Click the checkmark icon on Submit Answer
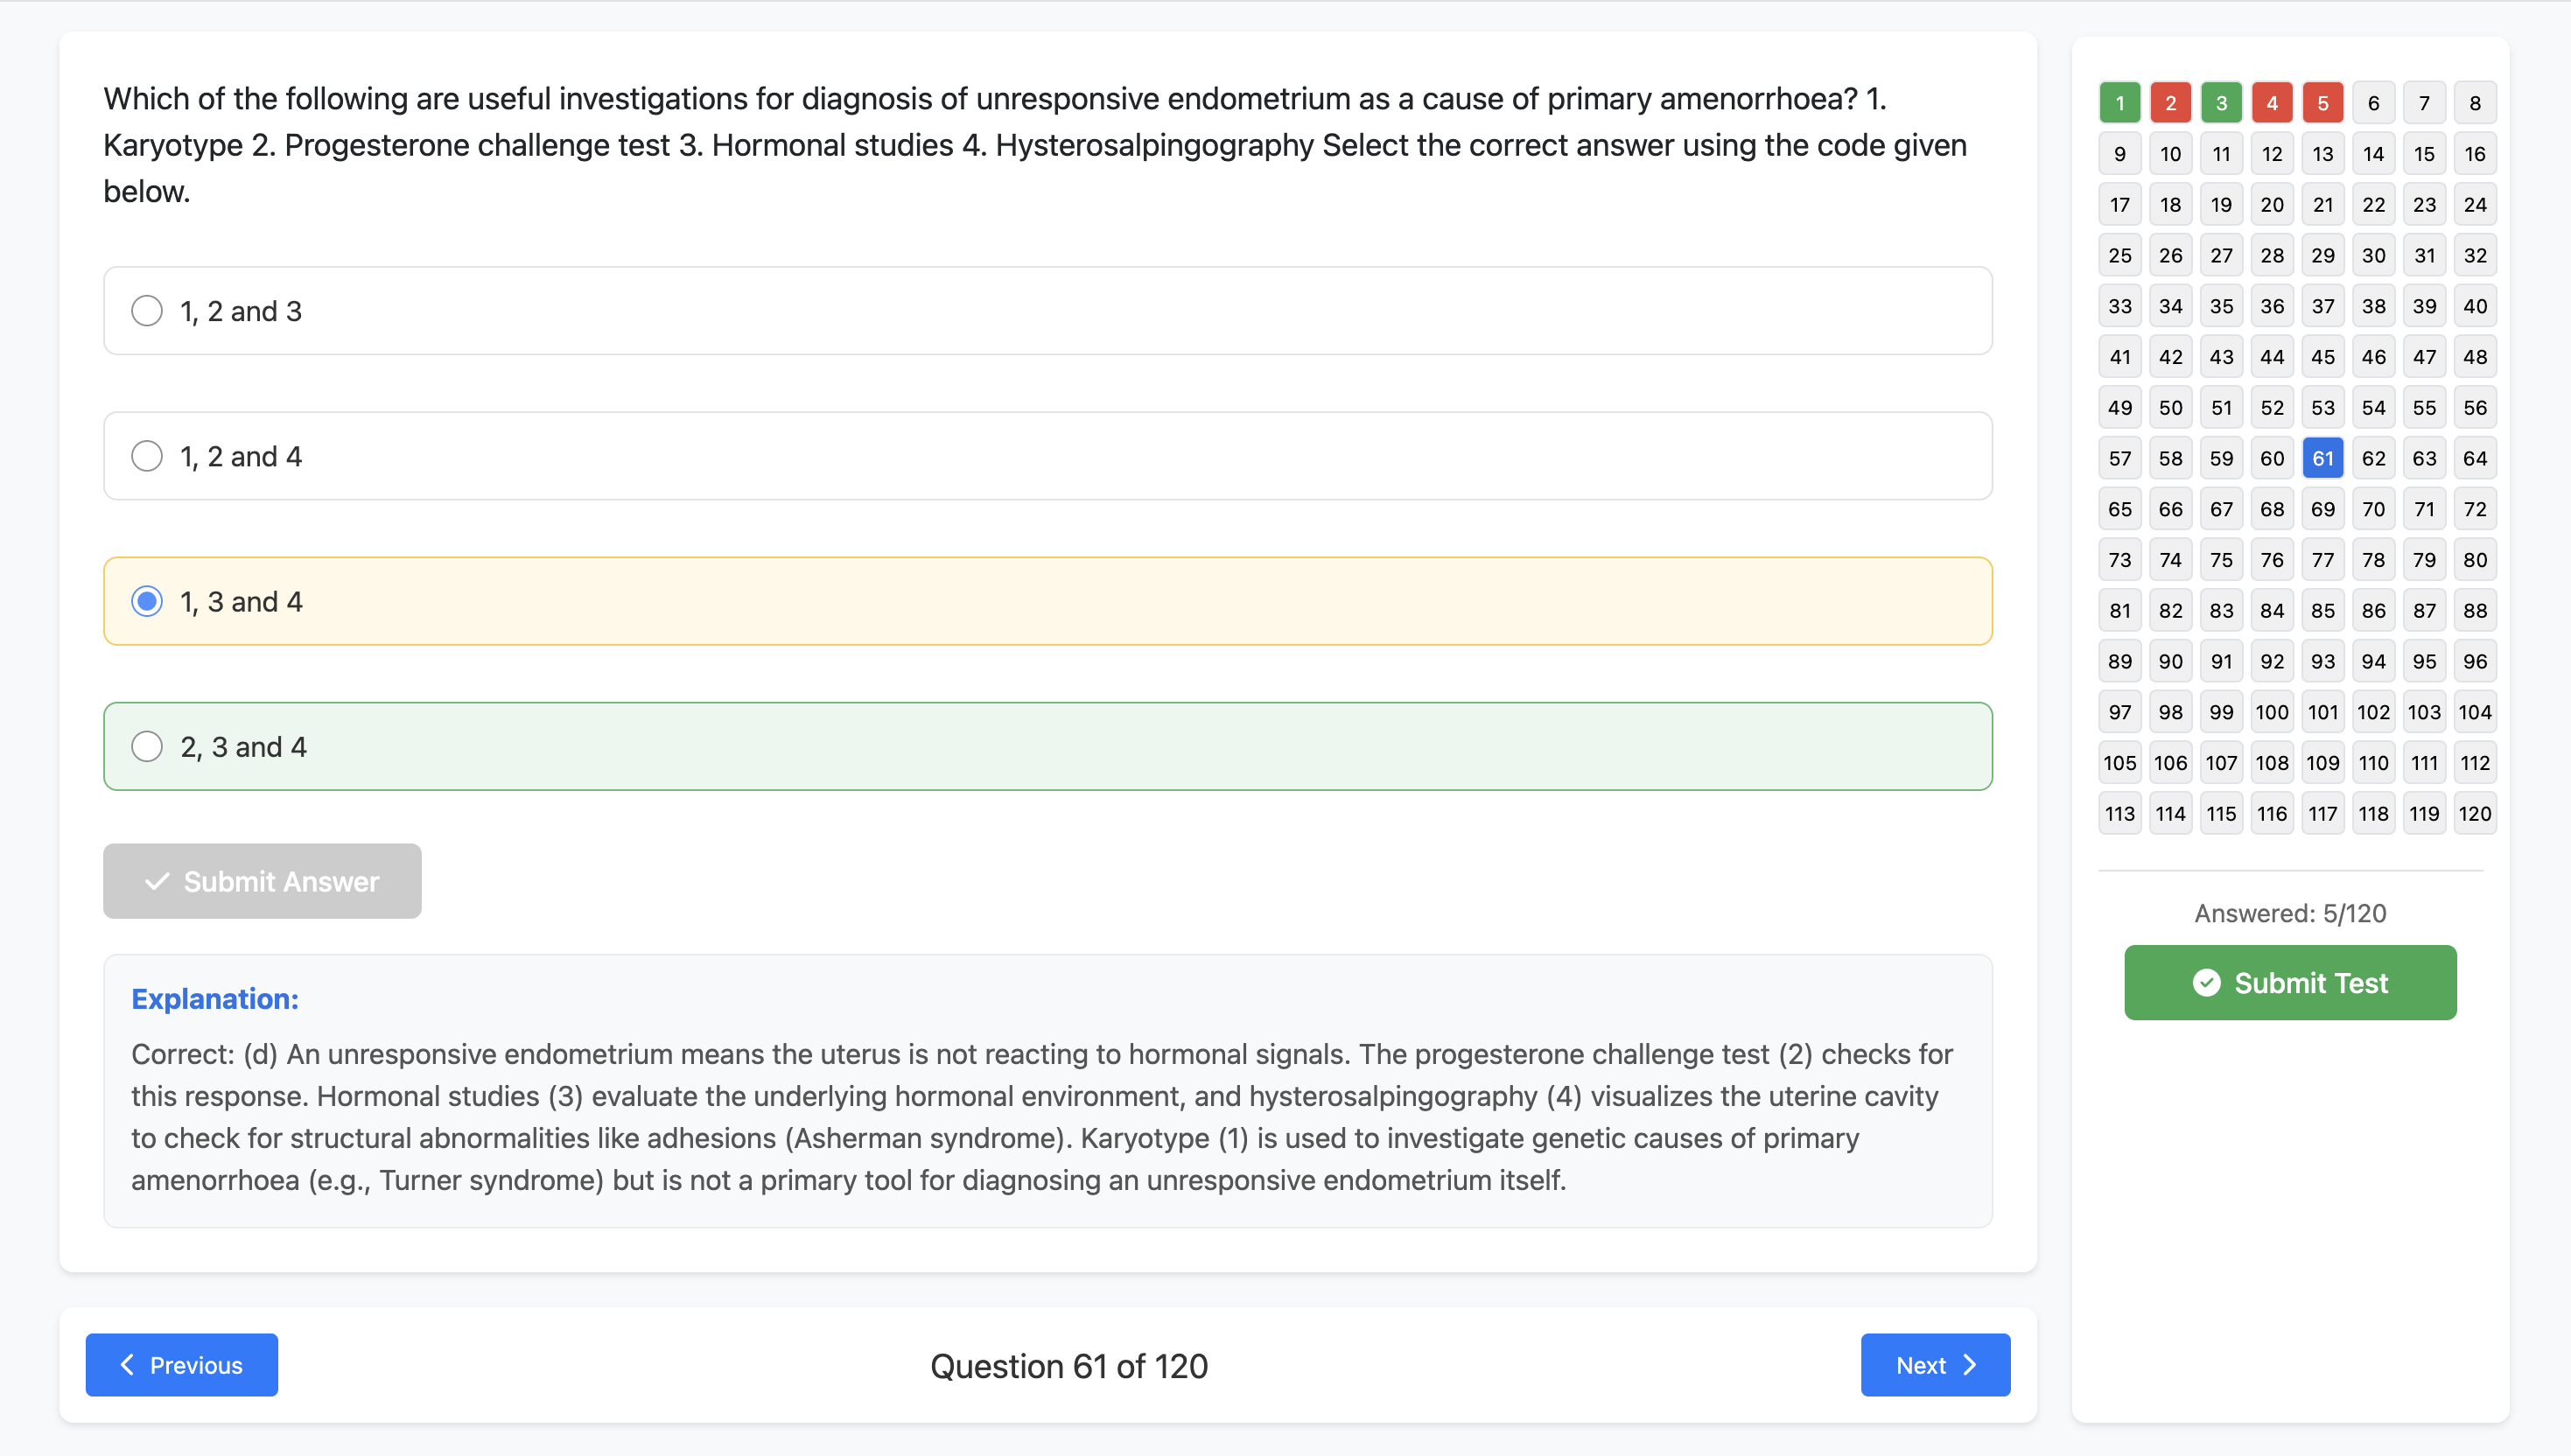Viewport: 2571px width, 1456px height. pyautogui.click(x=157, y=881)
